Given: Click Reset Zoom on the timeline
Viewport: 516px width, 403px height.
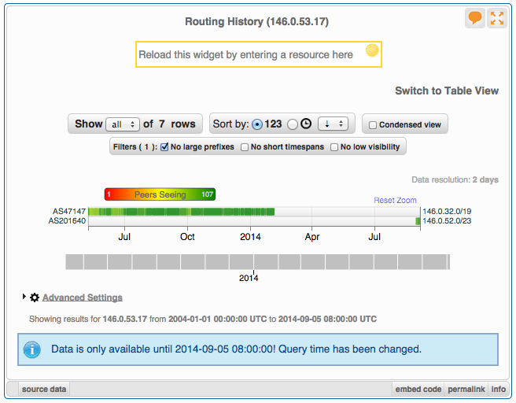Looking at the screenshot, I should [x=395, y=200].
